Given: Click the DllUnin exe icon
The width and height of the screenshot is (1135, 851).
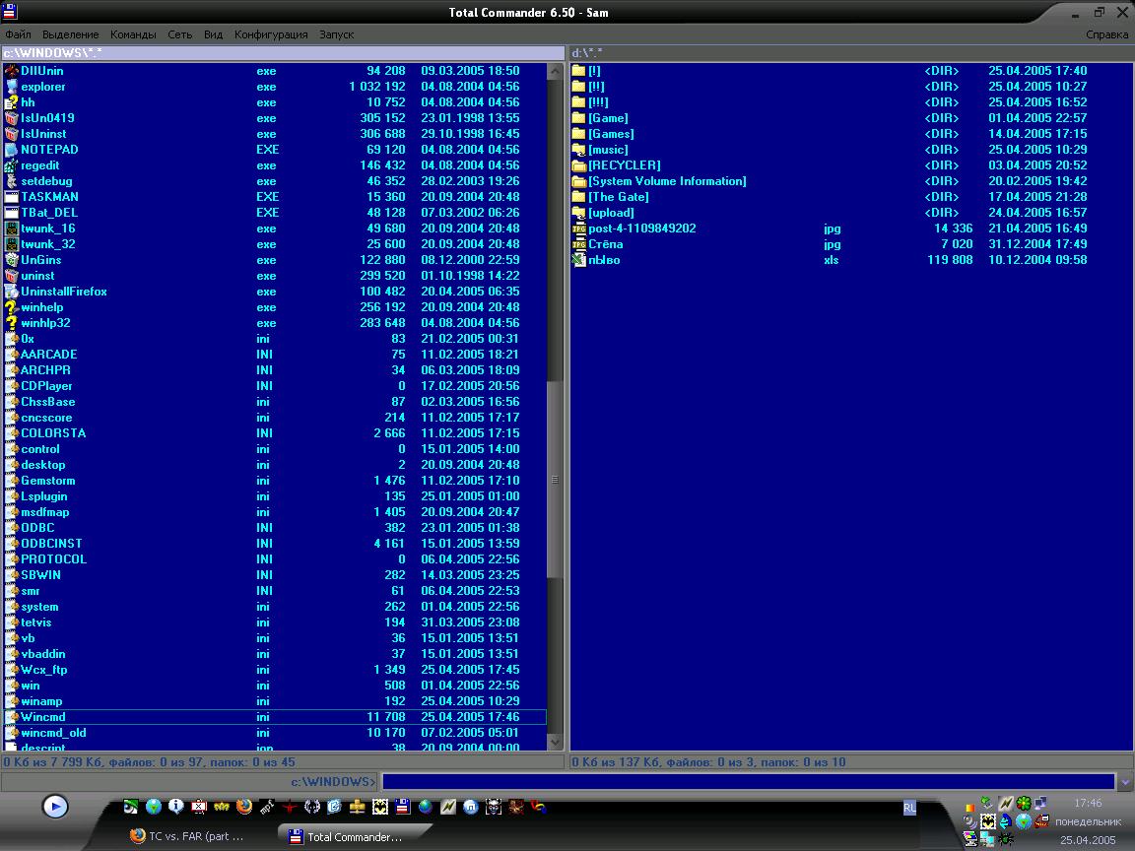Looking at the screenshot, I should coord(11,71).
